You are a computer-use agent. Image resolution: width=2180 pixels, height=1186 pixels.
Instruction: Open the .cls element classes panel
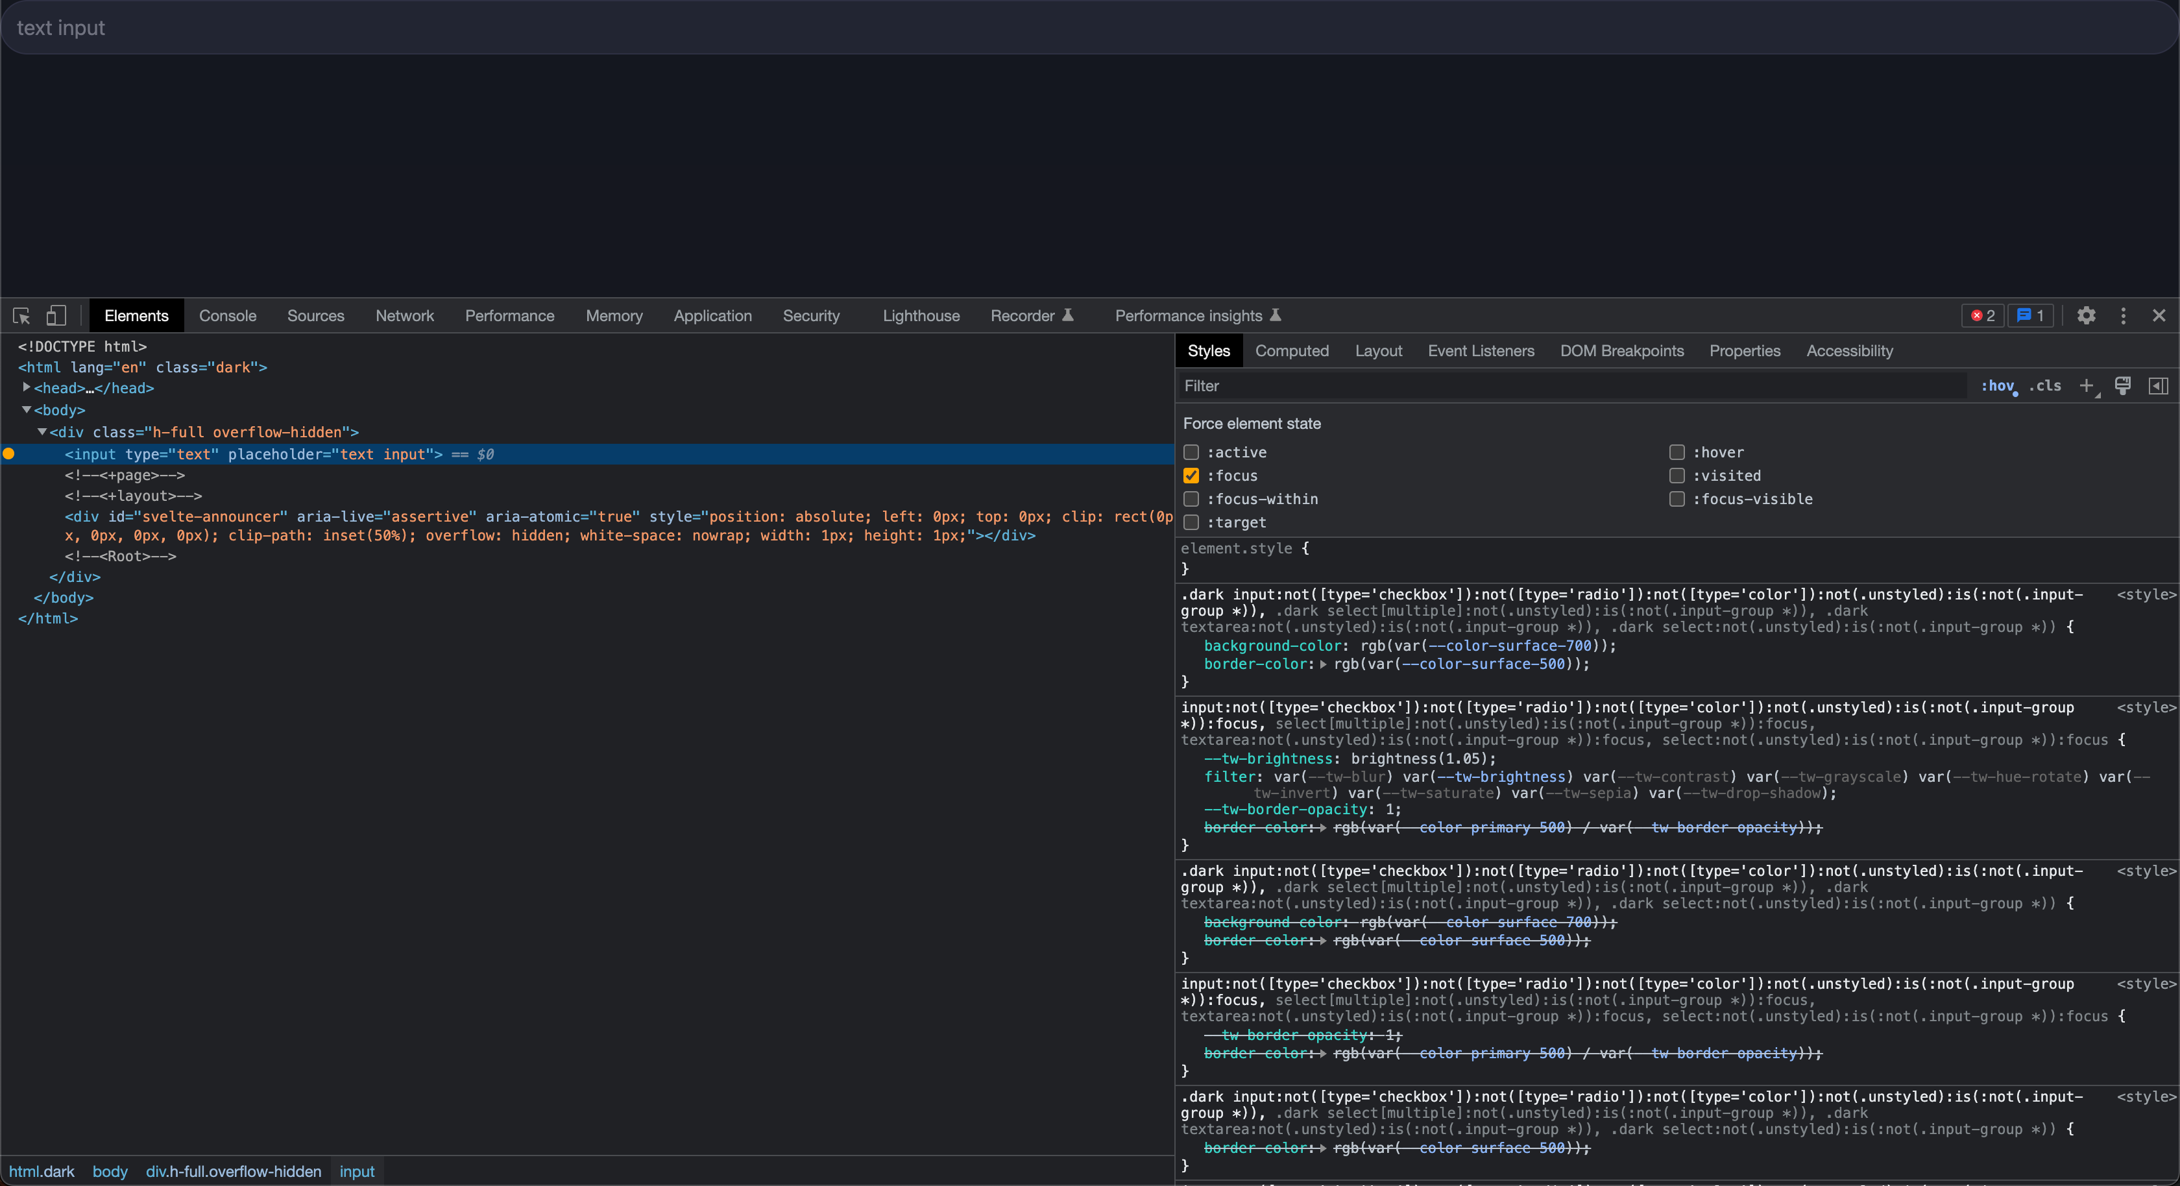click(2047, 386)
